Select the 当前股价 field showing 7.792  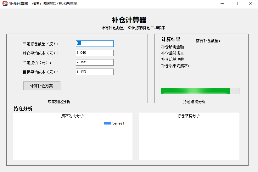(x=94, y=63)
